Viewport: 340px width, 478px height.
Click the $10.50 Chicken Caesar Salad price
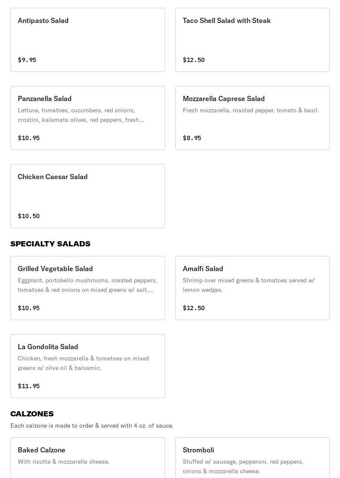click(29, 216)
